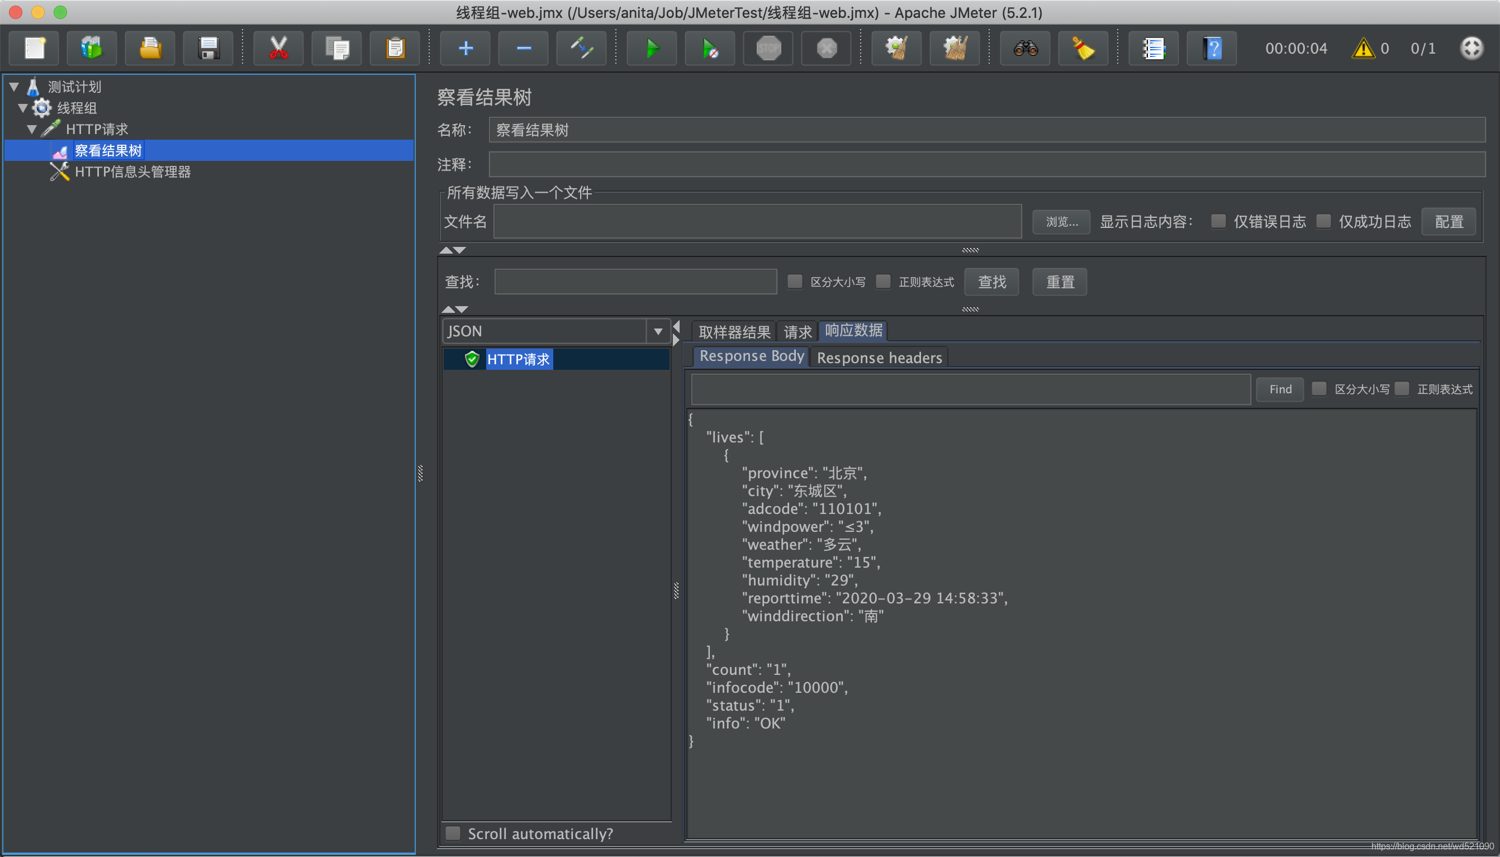Enable Scroll automatically checkbox

[453, 833]
